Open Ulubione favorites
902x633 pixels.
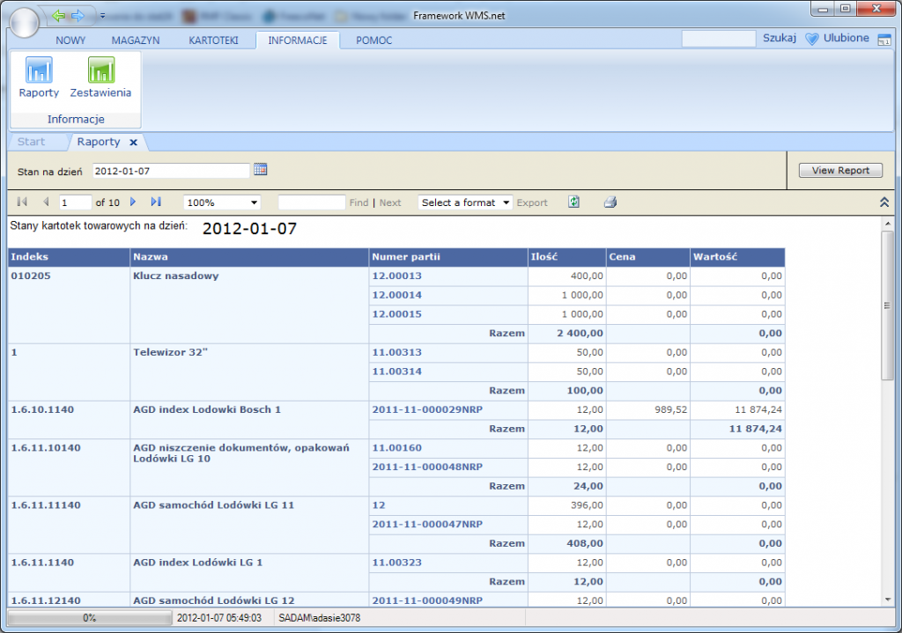pyautogui.click(x=837, y=39)
